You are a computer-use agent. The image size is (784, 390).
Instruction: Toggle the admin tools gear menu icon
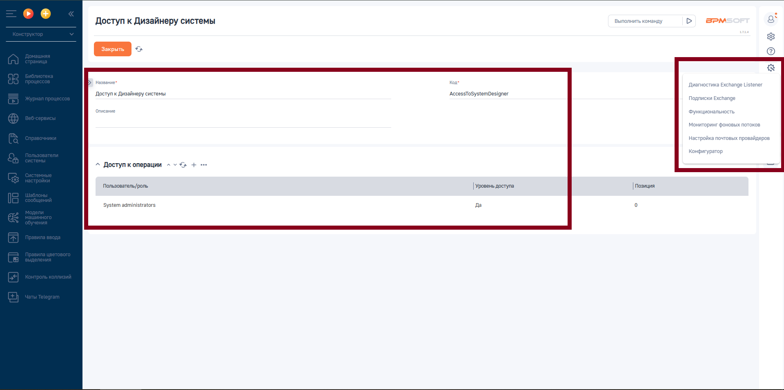pos(771,68)
